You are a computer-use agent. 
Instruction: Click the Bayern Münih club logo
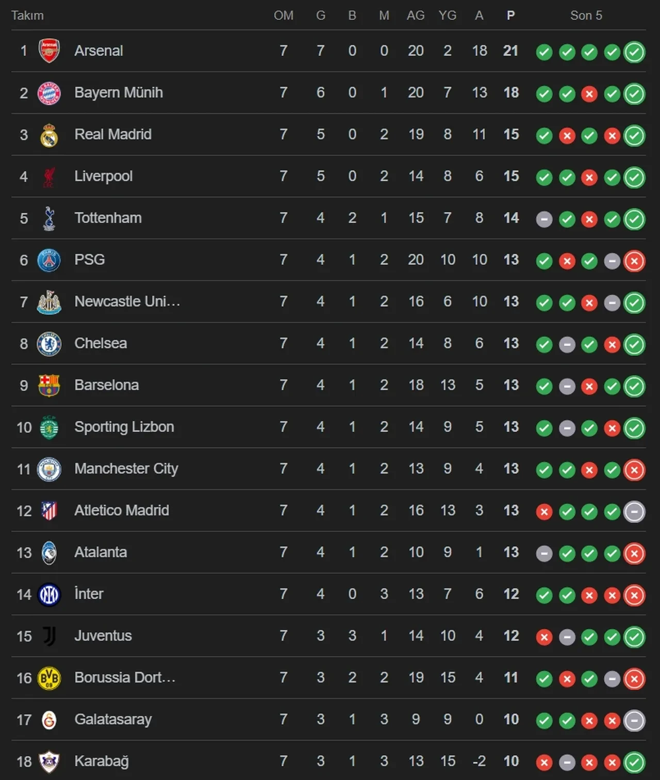(49, 93)
